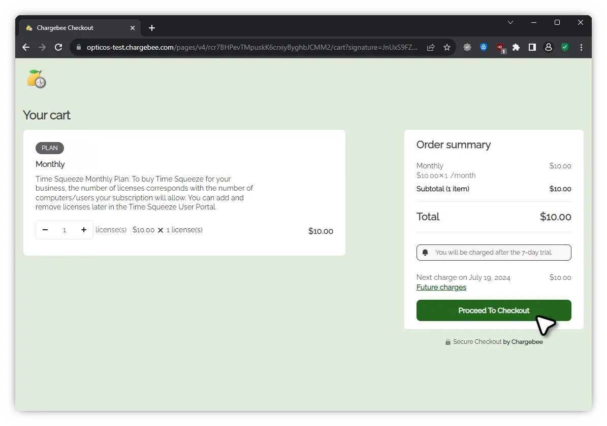Click the share page icon in address bar

431,47
